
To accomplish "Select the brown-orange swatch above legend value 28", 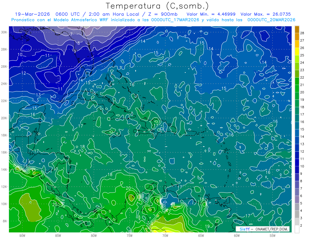I will tap(297, 29).
